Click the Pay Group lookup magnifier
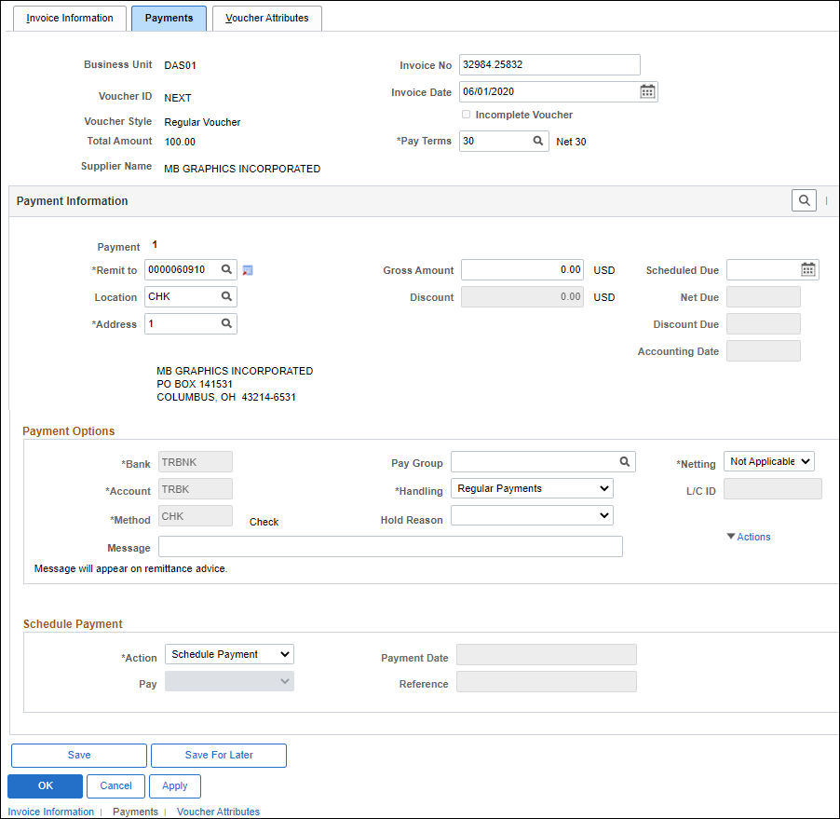The height and width of the screenshot is (819, 840). [x=625, y=461]
